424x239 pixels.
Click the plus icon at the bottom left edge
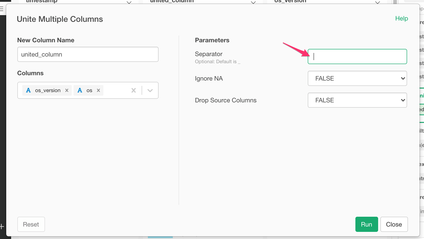[x=2, y=226]
